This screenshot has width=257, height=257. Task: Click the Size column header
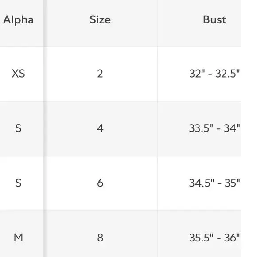(x=100, y=20)
